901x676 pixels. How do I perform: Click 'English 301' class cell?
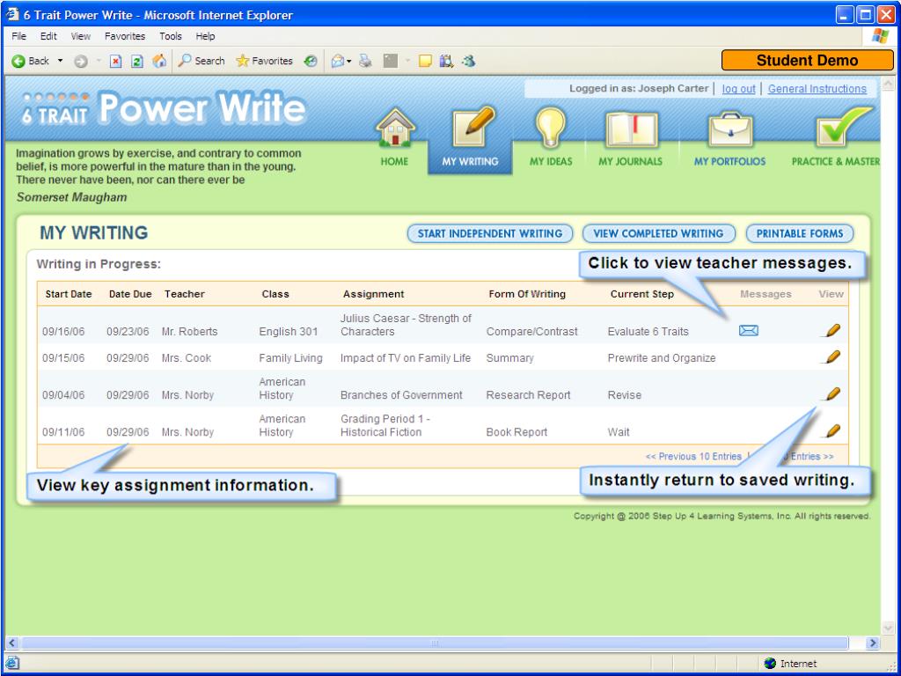coord(288,332)
